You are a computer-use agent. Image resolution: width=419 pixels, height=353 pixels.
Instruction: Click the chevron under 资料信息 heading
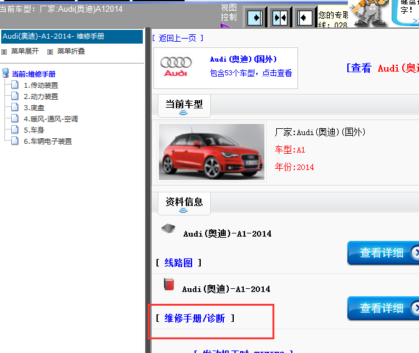click(x=183, y=210)
